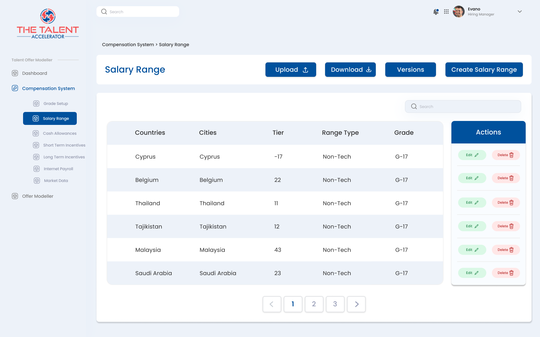Go to next page arrow
Viewport: 540px width, 337px height.
pyautogui.click(x=356, y=304)
